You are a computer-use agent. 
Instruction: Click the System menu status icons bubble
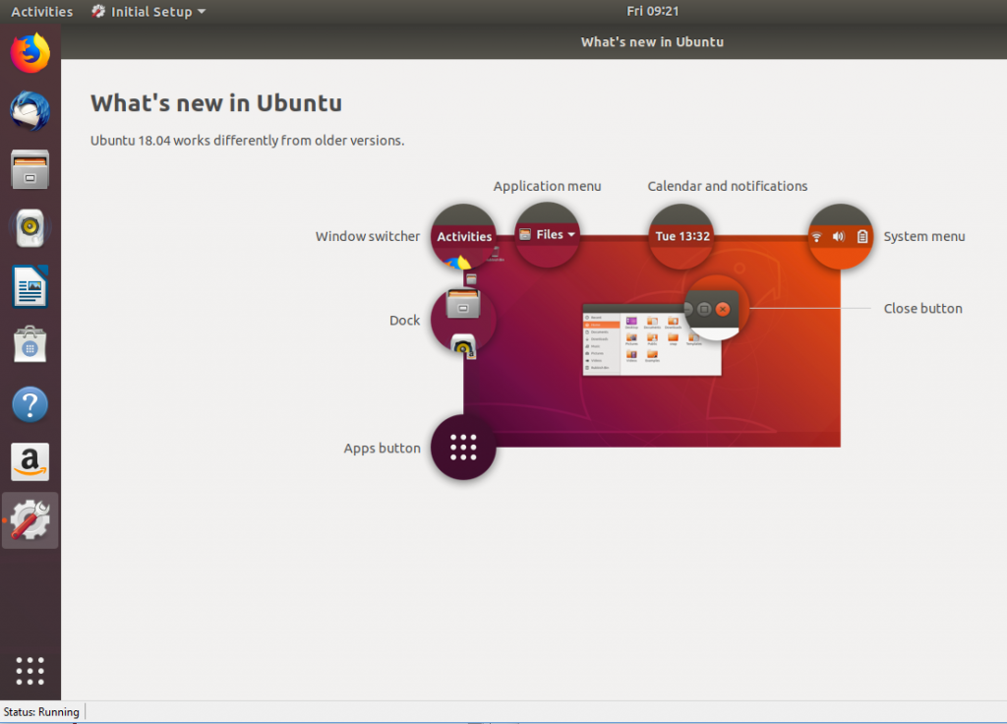tap(840, 236)
